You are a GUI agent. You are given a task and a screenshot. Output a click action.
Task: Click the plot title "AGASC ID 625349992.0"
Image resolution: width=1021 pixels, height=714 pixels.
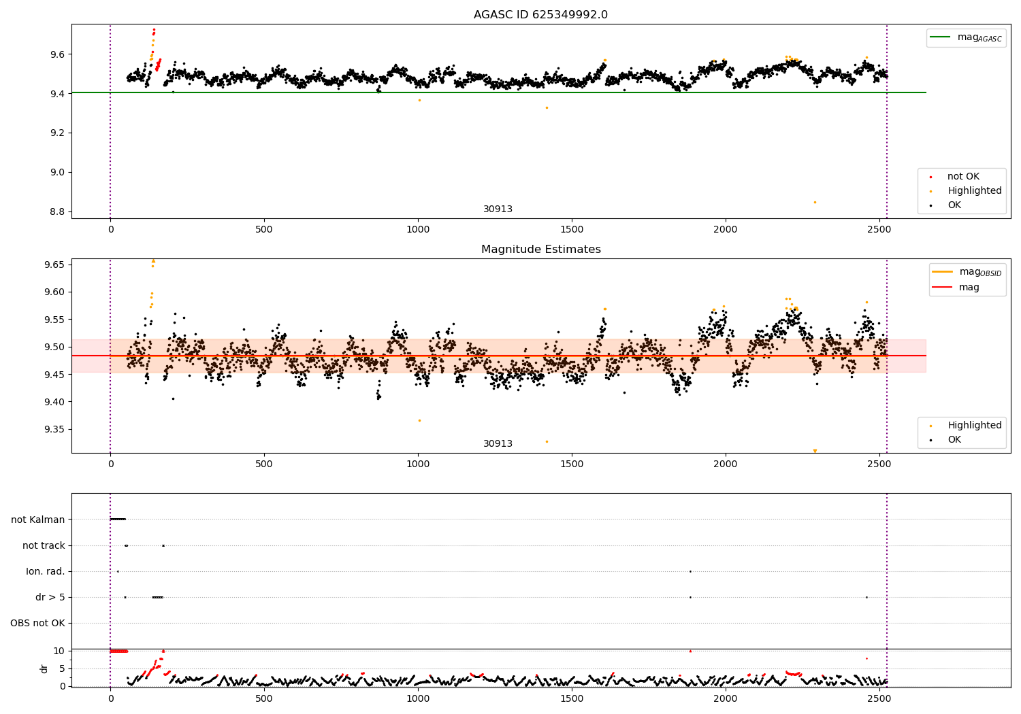click(540, 15)
